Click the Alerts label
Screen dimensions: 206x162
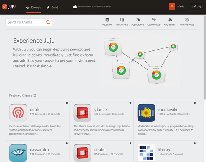[x=180, y=7]
